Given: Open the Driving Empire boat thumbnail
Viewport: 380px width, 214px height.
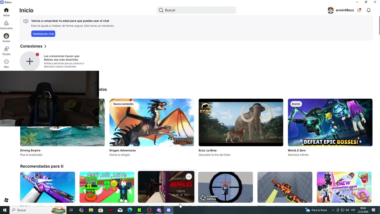Looking at the screenshot, I should [x=62, y=136].
